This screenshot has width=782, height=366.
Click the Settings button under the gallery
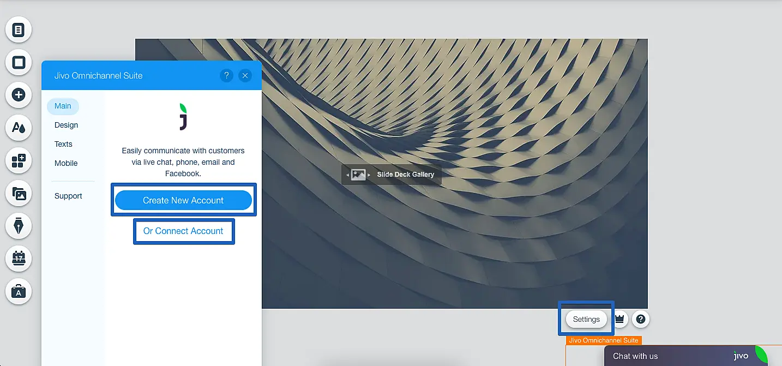tap(586, 319)
